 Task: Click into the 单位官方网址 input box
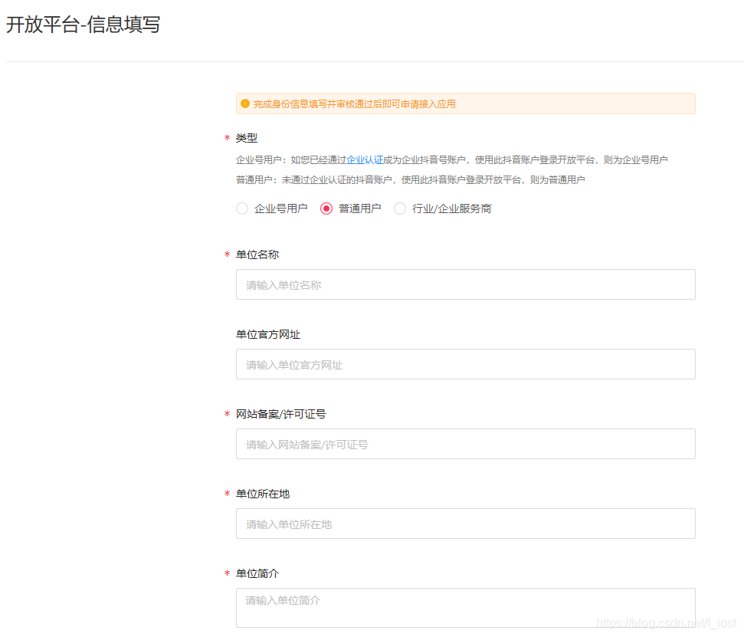click(x=465, y=364)
